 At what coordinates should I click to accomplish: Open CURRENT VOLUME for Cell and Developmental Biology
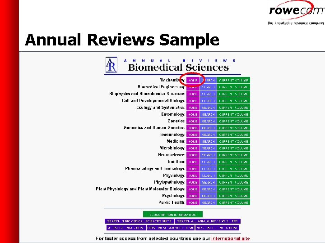[234, 101]
